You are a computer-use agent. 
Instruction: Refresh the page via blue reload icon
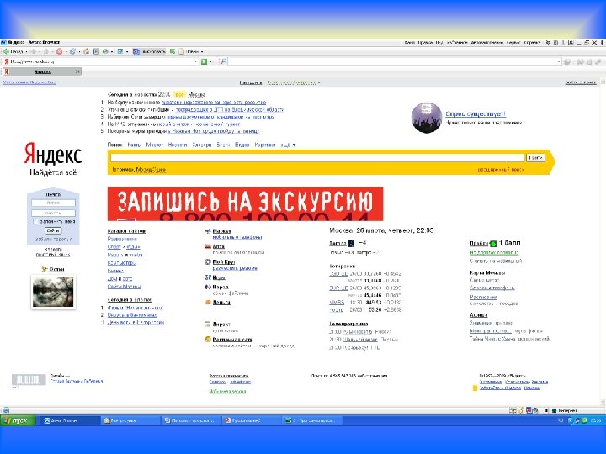[x=72, y=51]
